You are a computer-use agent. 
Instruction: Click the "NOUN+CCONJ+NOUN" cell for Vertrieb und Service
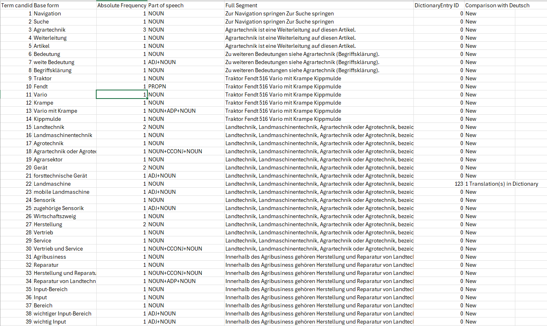[185, 249]
